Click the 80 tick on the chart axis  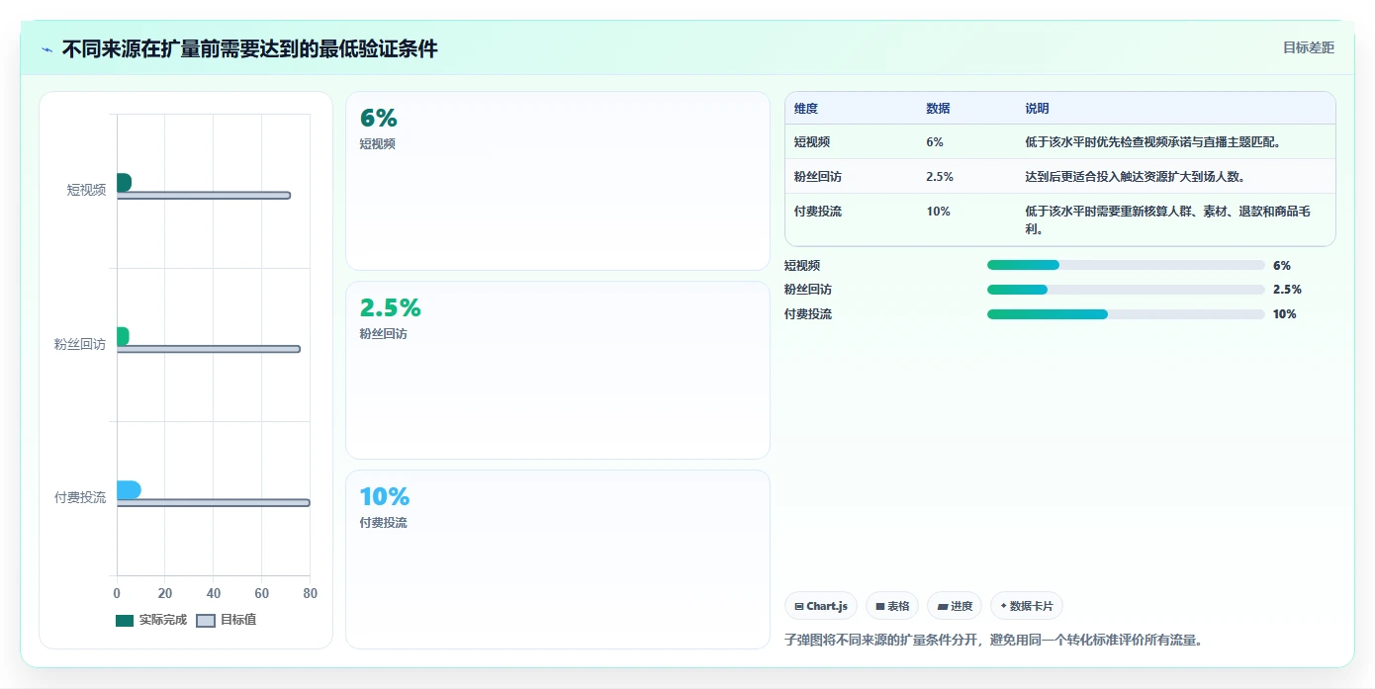pos(310,593)
